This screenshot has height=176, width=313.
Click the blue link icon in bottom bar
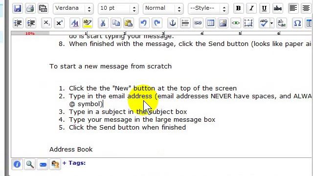(43, 164)
